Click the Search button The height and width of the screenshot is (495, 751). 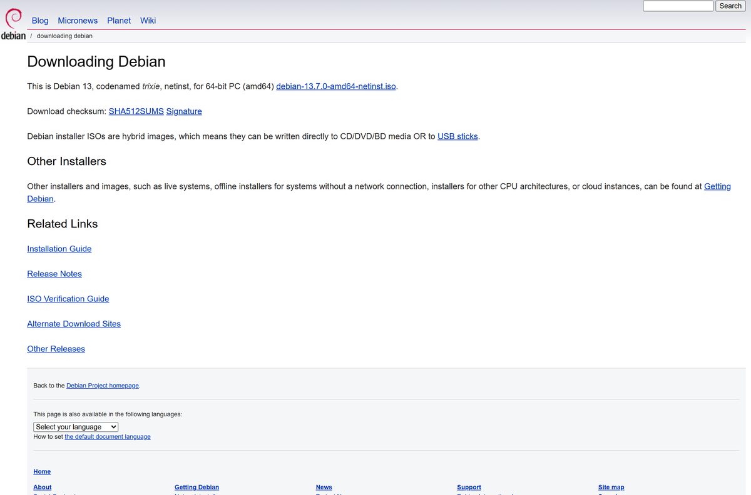(730, 6)
